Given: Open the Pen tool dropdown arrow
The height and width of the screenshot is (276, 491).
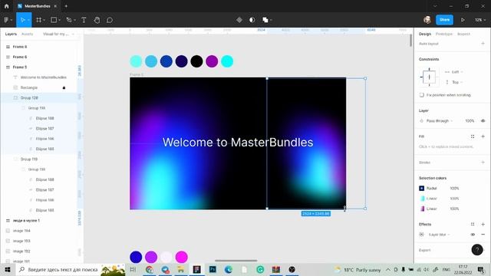Looking at the screenshot, I should coord(74,20).
